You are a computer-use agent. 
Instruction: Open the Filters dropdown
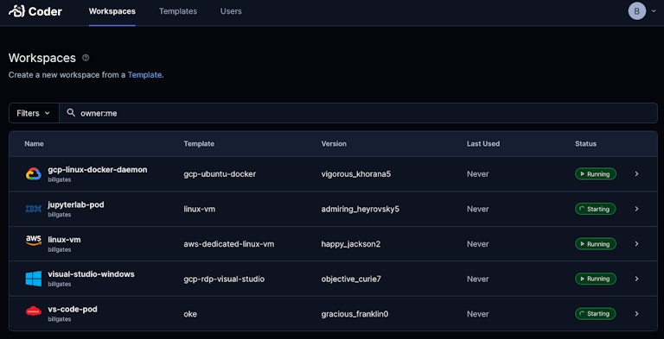[34, 113]
